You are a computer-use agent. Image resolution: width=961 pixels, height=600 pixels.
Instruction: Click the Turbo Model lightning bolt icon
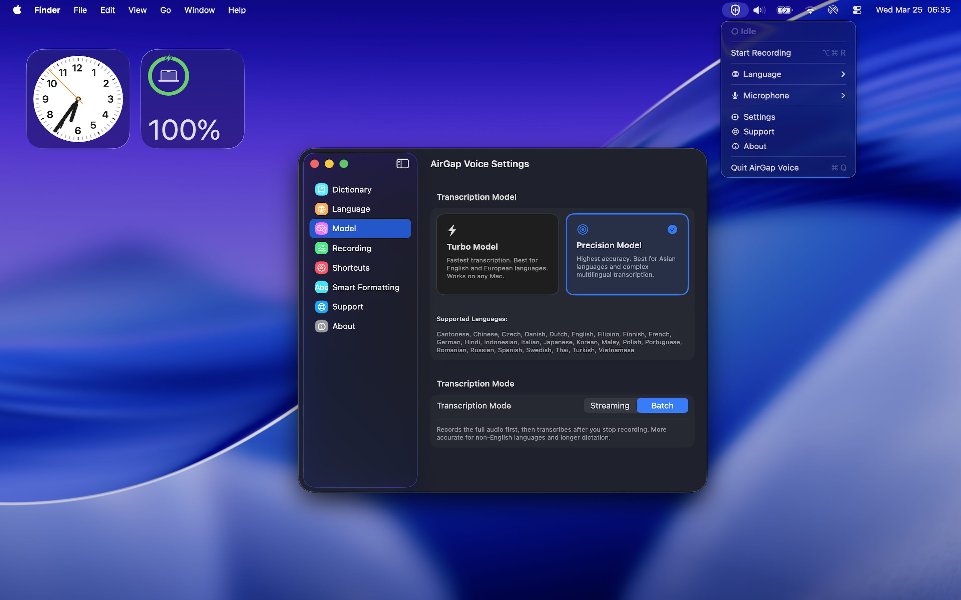coord(452,230)
